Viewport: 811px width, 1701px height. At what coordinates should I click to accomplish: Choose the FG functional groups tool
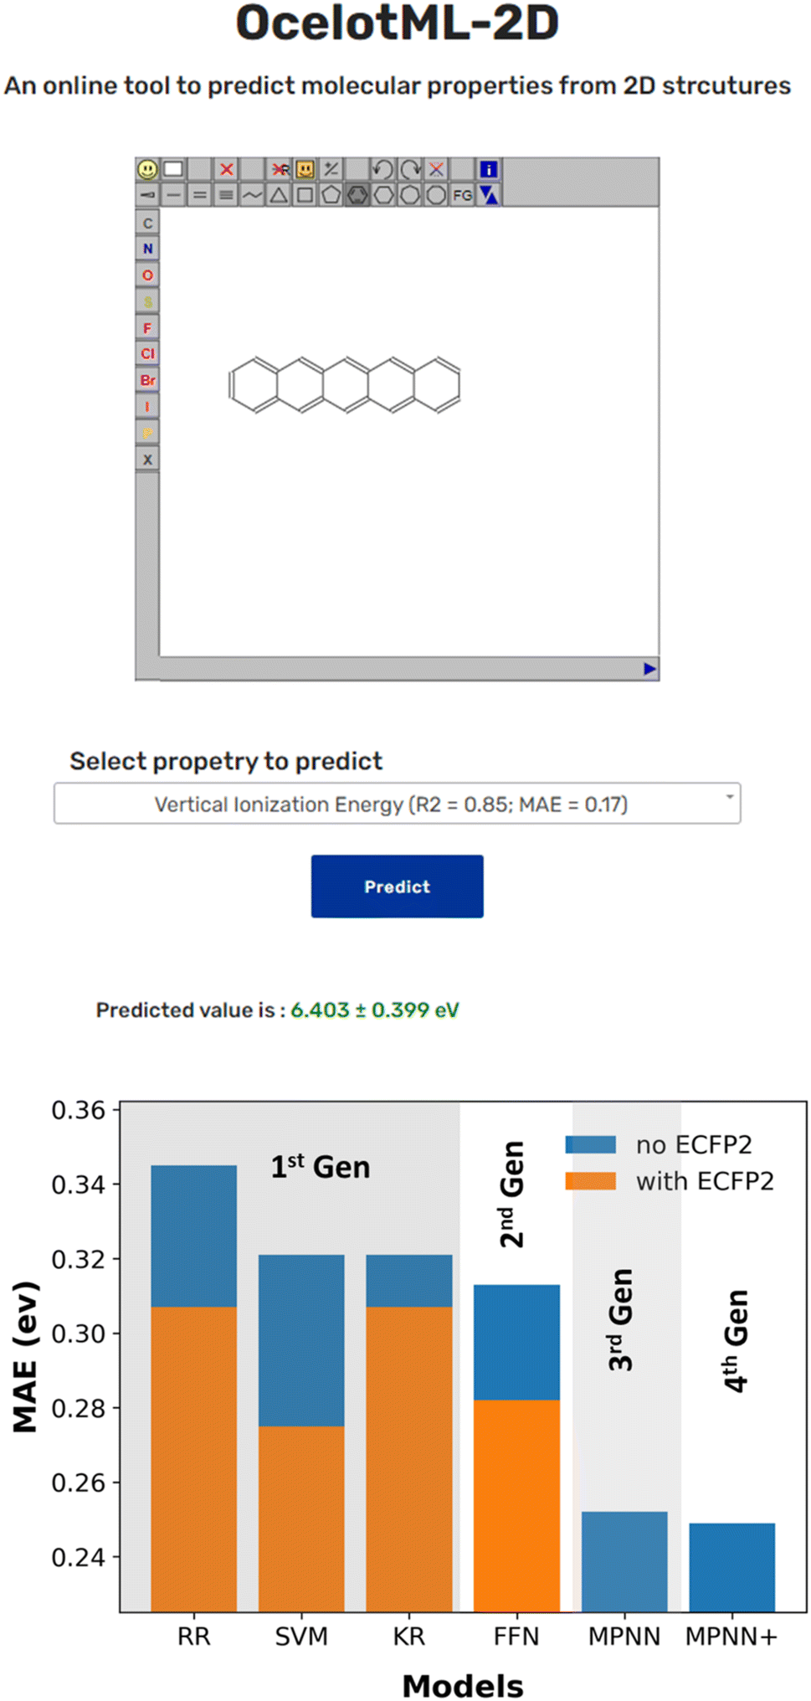462,195
